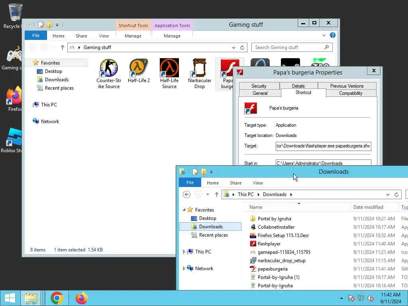This screenshot has height=306, width=408.
Task: Click the network icon in system tray
Action: [x=361, y=298]
